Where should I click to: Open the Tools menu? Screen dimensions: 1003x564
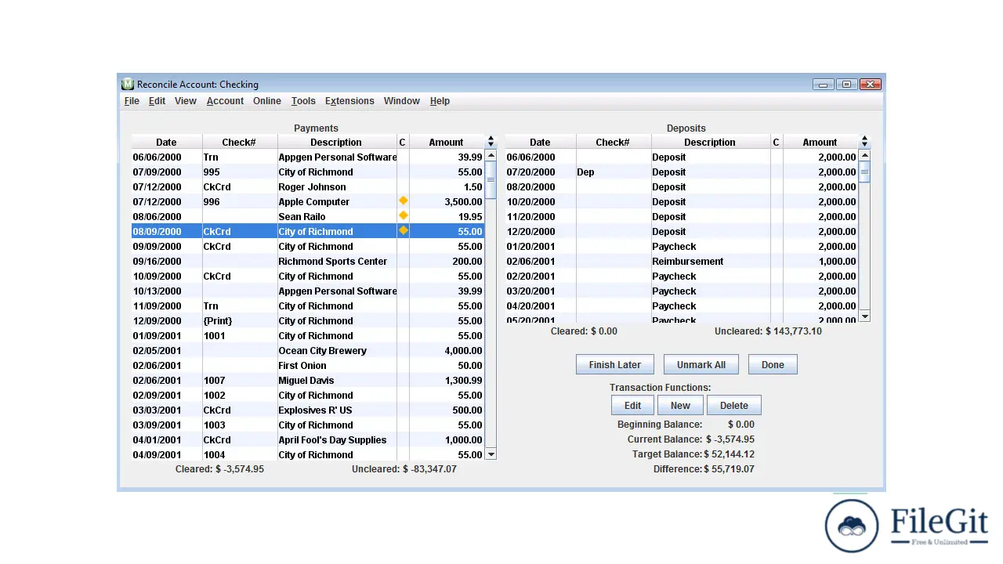point(303,101)
